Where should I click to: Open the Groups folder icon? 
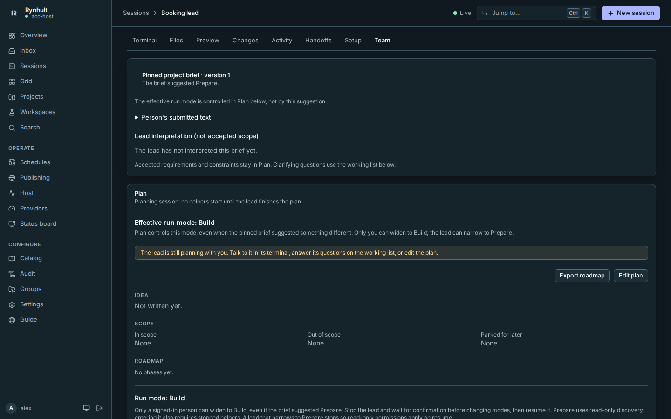click(x=12, y=289)
